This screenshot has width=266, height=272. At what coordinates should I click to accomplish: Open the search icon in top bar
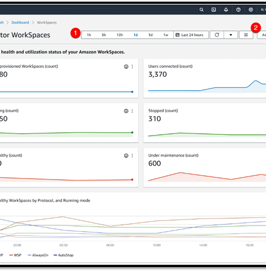pyautogui.click(x=201, y=9)
